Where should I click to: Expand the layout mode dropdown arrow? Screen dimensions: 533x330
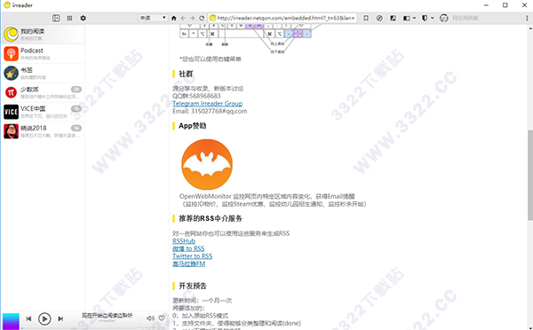tap(414, 18)
